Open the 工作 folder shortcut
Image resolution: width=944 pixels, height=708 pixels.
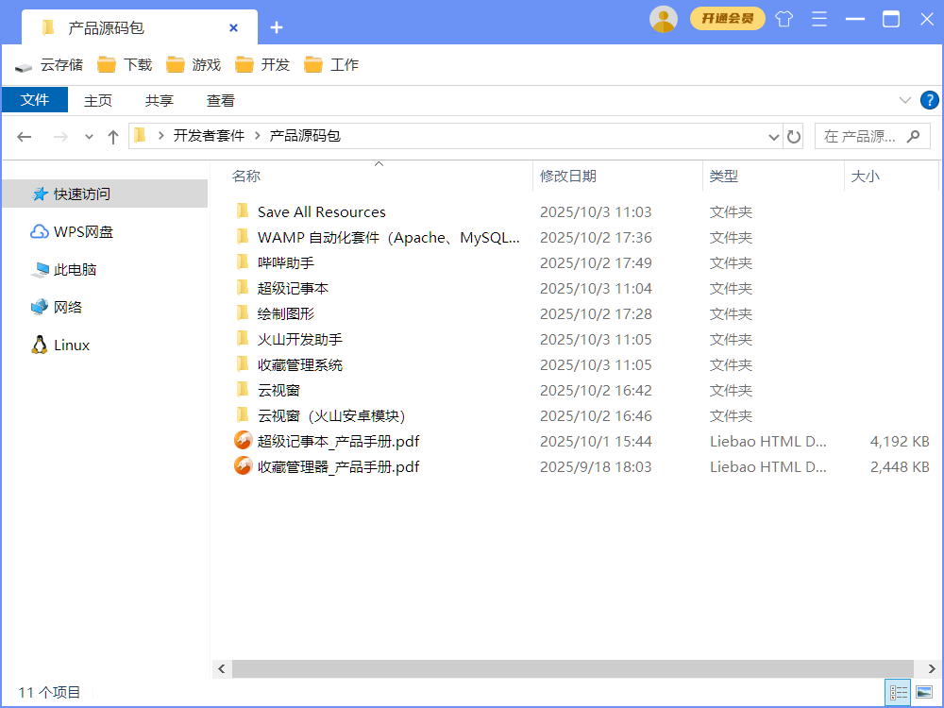(x=338, y=64)
